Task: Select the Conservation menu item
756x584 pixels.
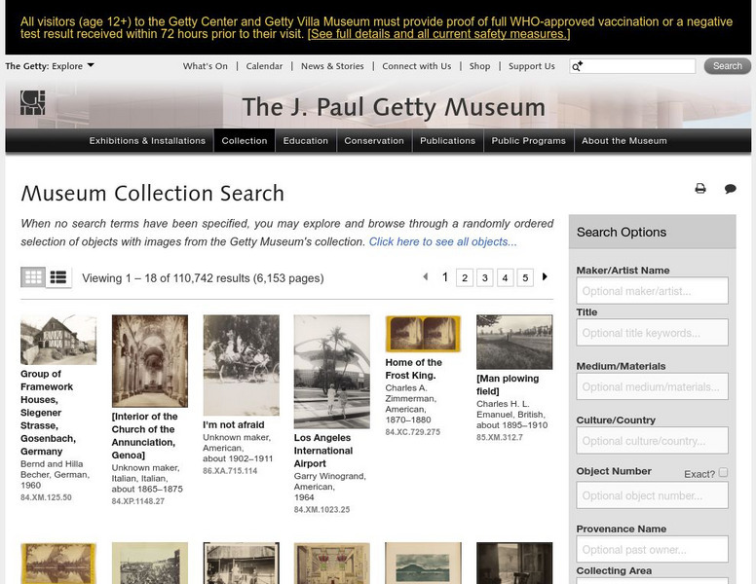Action: 374,141
